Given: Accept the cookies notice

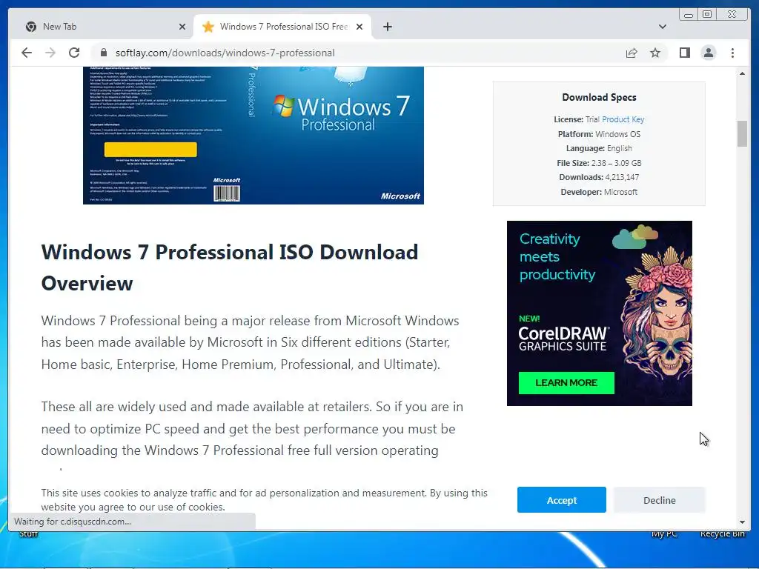Looking at the screenshot, I should coord(562,500).
